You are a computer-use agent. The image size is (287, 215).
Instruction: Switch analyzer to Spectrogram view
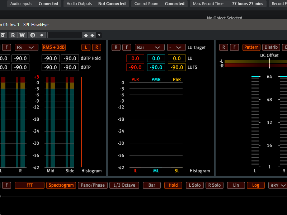pyautogui.click(x=61, y=185)
